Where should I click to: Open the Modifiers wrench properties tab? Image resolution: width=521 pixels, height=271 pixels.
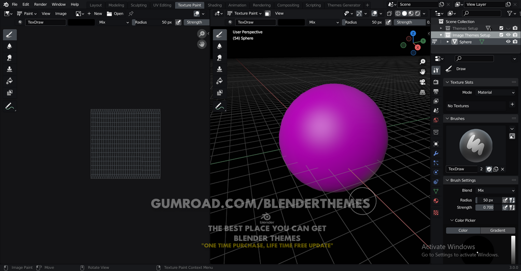(x=436, y=154)
